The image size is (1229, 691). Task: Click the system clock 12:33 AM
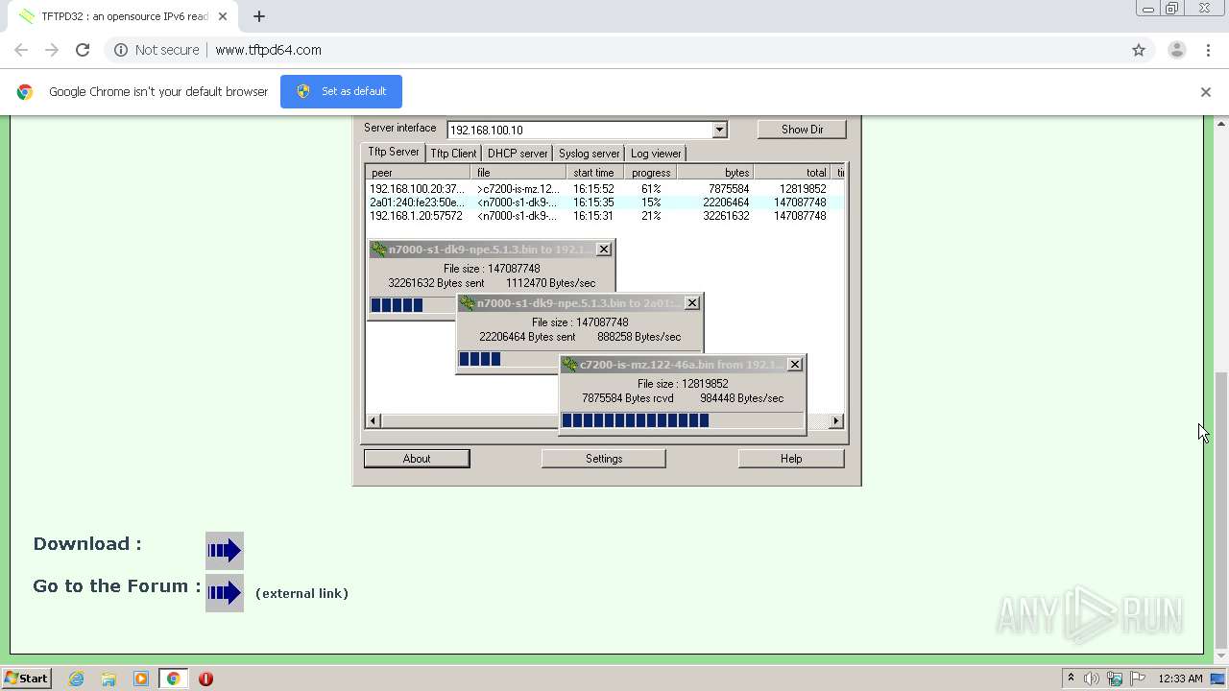tap(1180, 679)
